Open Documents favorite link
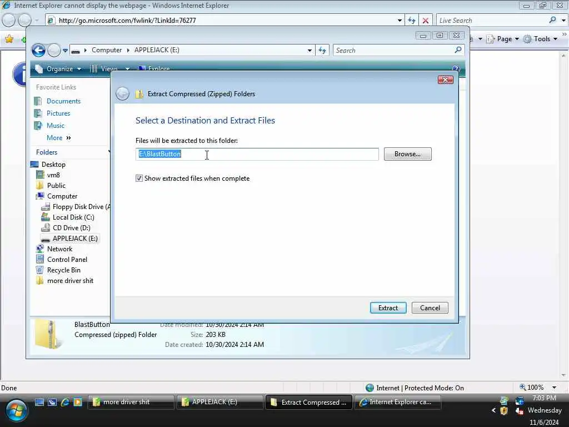This screenshot has width=569, height=427. tap(63, 101)
